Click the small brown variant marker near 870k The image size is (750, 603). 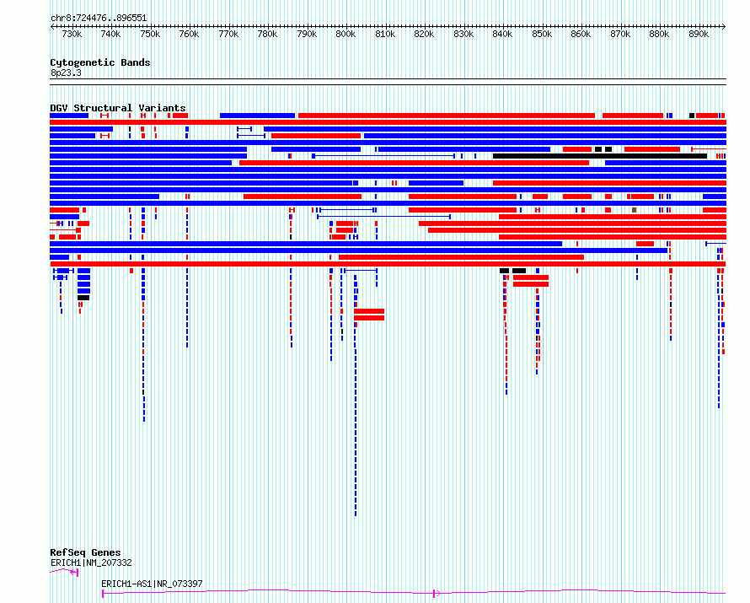click(x=635, y=210)
